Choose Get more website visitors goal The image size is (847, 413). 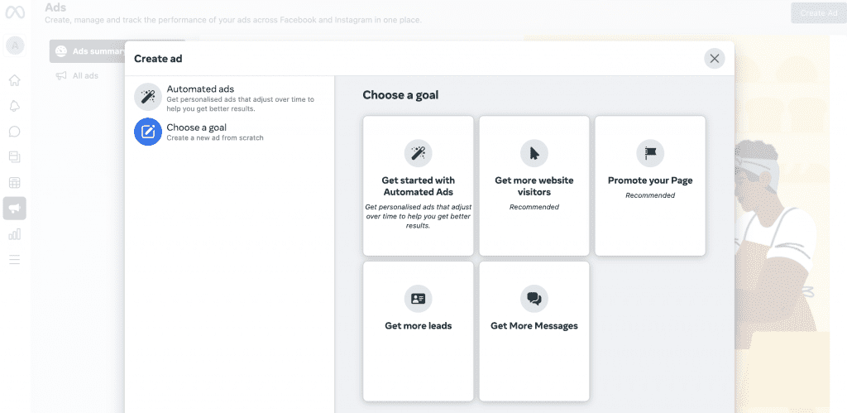click(534, 185)
